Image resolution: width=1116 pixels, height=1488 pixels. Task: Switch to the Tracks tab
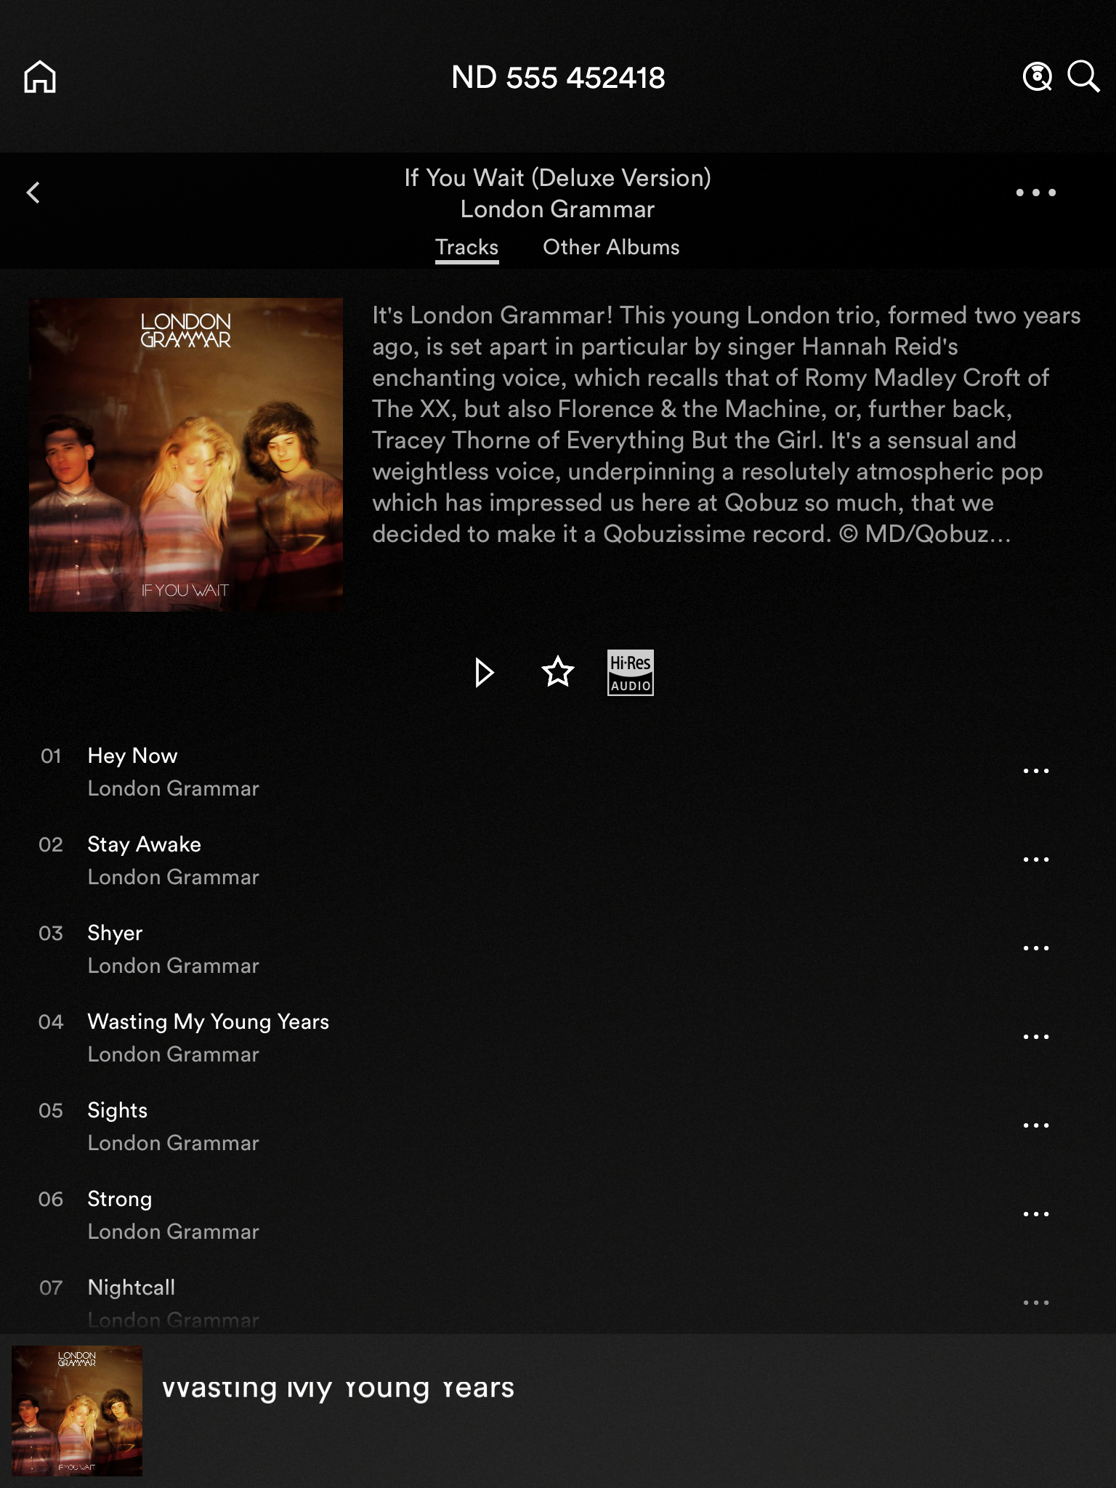tap(467, 248)
